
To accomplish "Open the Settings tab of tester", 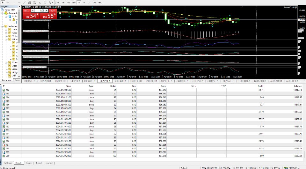I will tap(8, 163).
